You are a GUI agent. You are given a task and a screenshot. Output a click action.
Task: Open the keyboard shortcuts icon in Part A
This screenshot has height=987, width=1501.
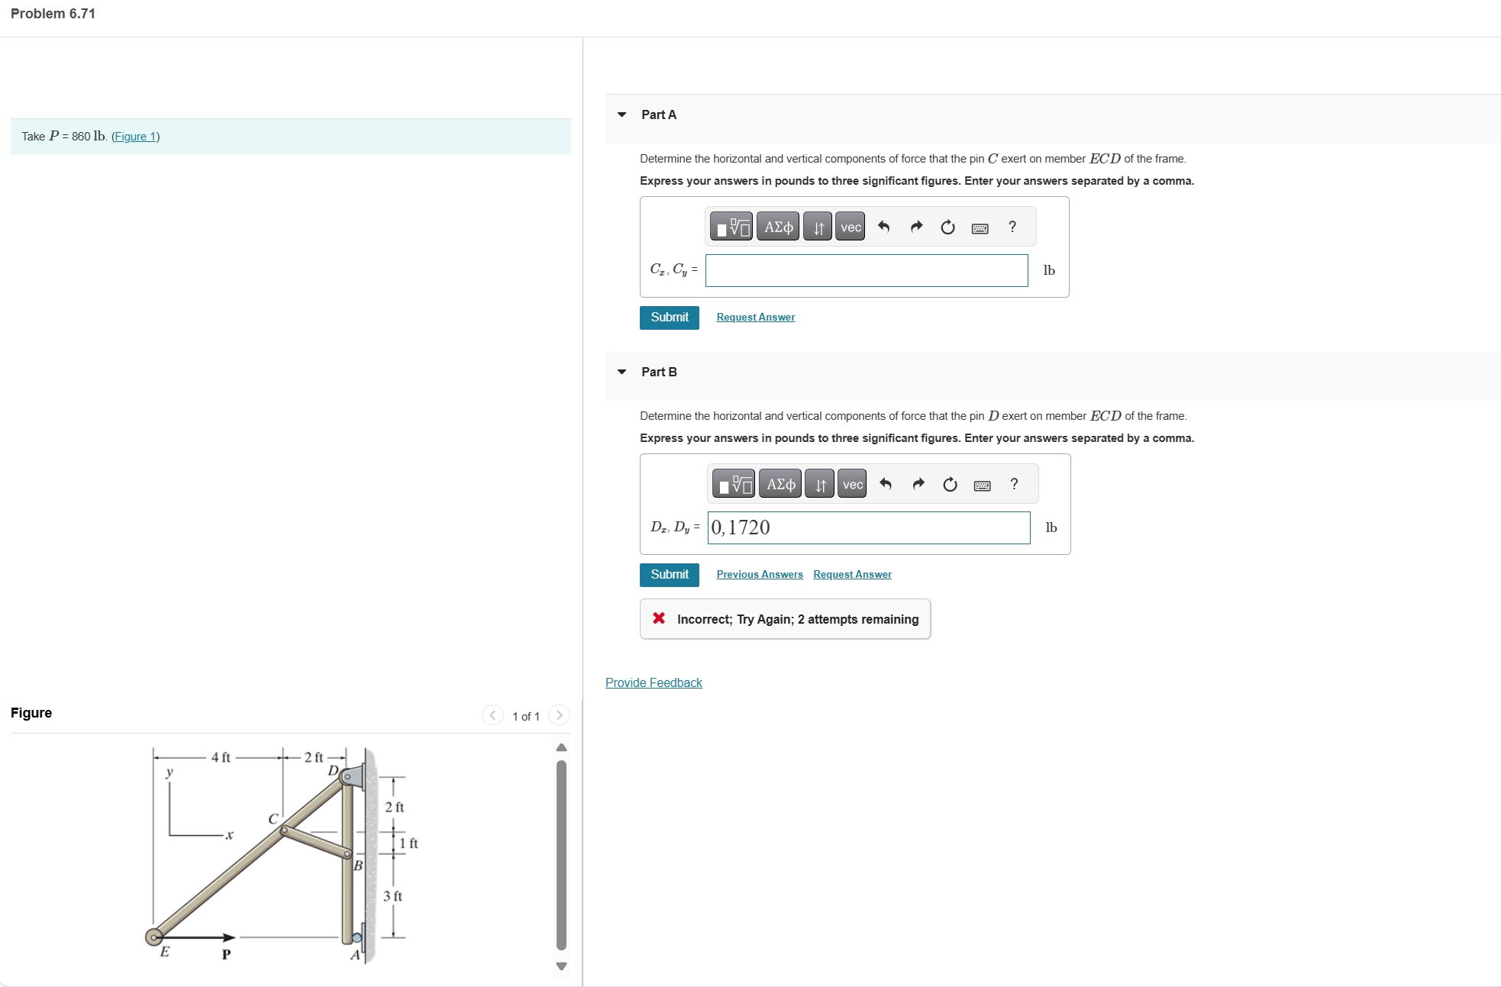980,226
